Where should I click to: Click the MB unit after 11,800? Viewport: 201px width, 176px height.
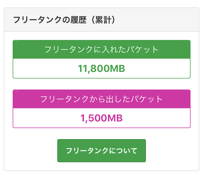[117, 69]
